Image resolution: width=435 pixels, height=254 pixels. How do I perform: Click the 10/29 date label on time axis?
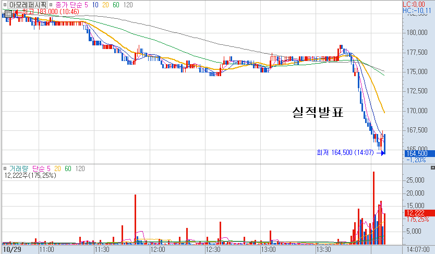[12, 249]
